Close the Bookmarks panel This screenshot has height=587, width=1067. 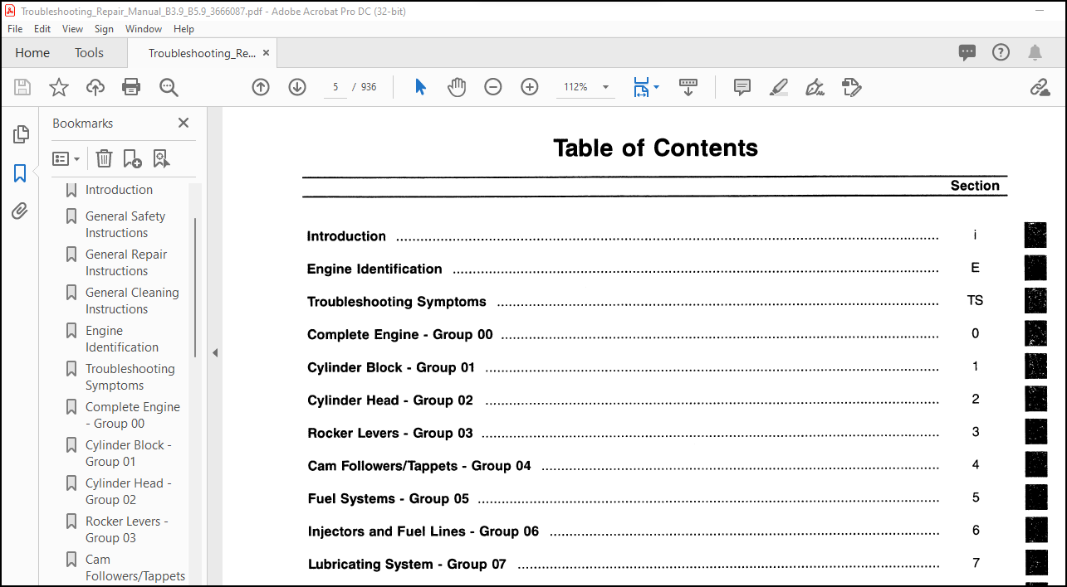184,123
